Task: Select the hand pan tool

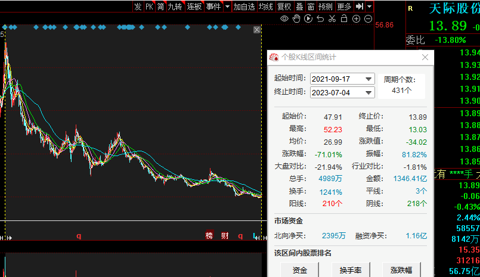Action: (296, 18)
